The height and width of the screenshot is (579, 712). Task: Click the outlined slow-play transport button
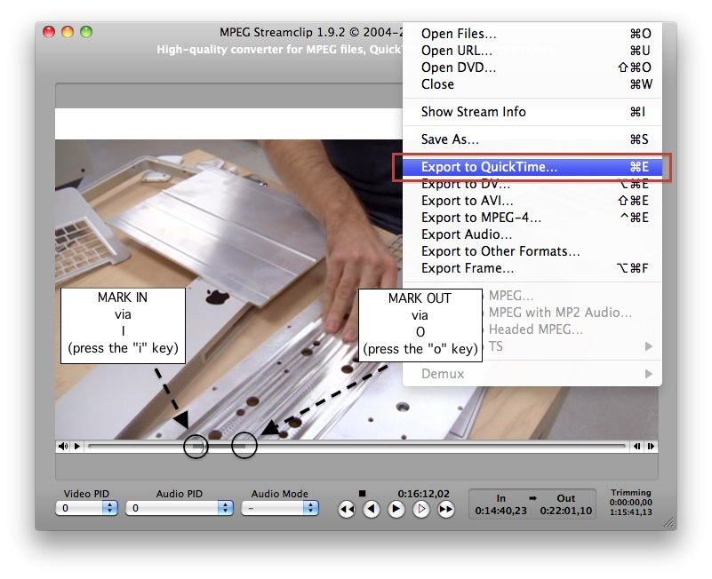tap(421, 510)
